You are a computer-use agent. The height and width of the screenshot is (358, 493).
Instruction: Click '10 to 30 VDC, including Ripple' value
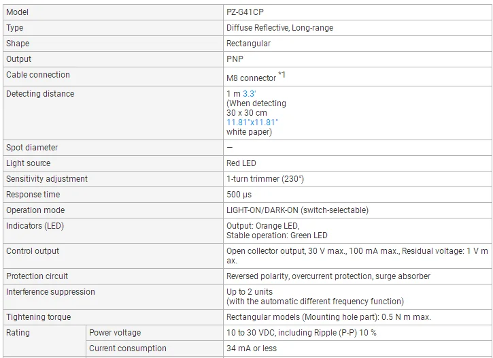pyautogui.click(x=282, y=333)
